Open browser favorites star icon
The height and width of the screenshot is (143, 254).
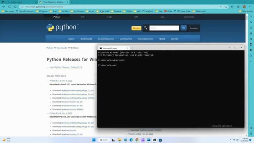tap(232, 7)
